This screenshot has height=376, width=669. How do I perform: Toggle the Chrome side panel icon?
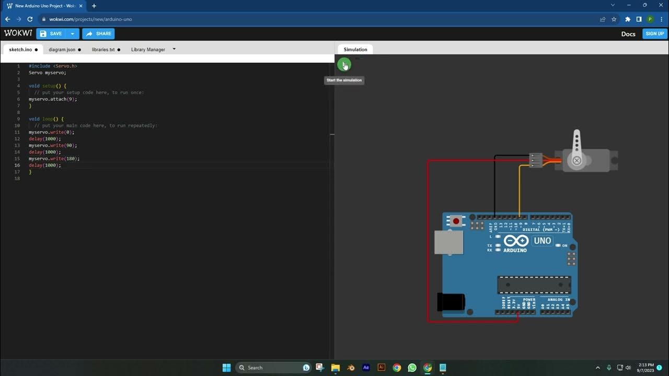(x=639, y=19)
